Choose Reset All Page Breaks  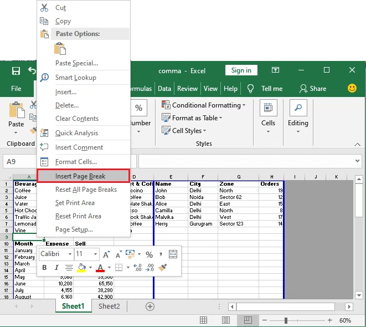pos(83,190)
